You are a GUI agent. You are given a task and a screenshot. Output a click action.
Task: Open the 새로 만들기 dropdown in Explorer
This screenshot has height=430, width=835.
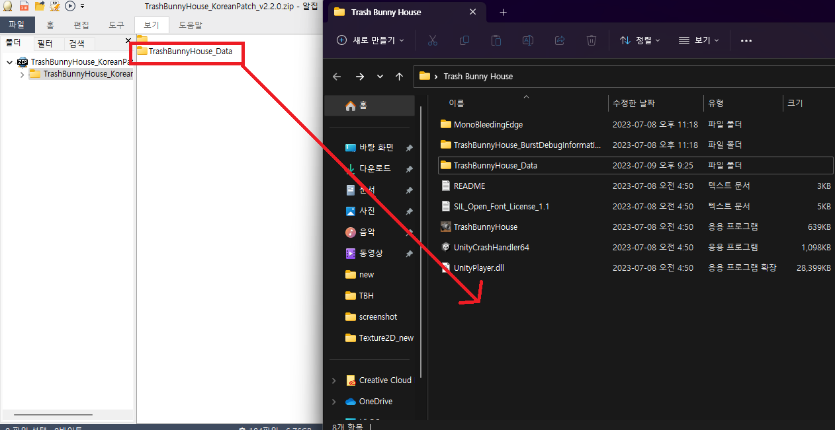[x=371, y=40]
